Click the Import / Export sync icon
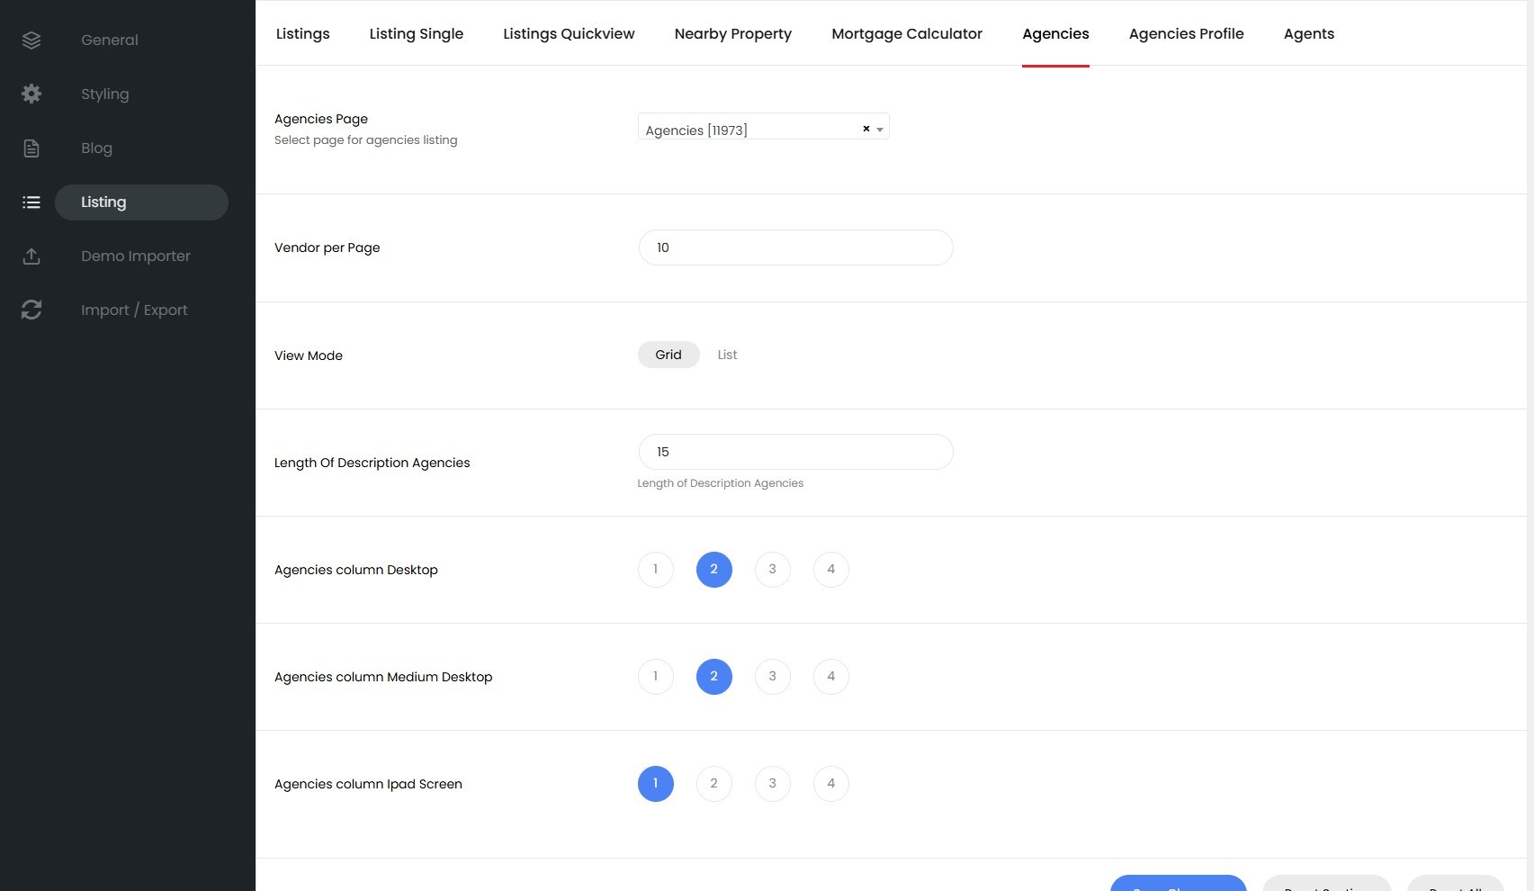The height and width of the screenshot is (891, 1534). [31, 310]
